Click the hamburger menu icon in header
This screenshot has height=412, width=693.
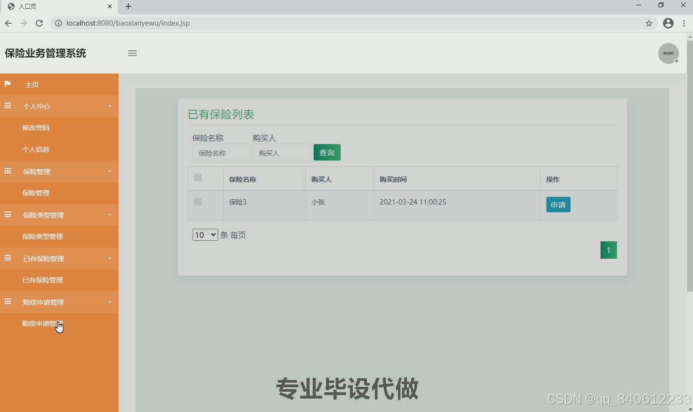tap(133, 53)
